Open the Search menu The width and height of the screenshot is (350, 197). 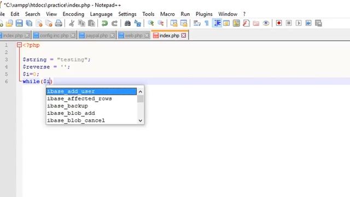click(x=33, y=14)
